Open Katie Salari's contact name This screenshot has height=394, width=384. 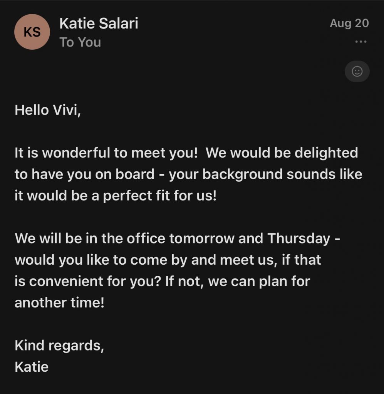tap(99, 23)
